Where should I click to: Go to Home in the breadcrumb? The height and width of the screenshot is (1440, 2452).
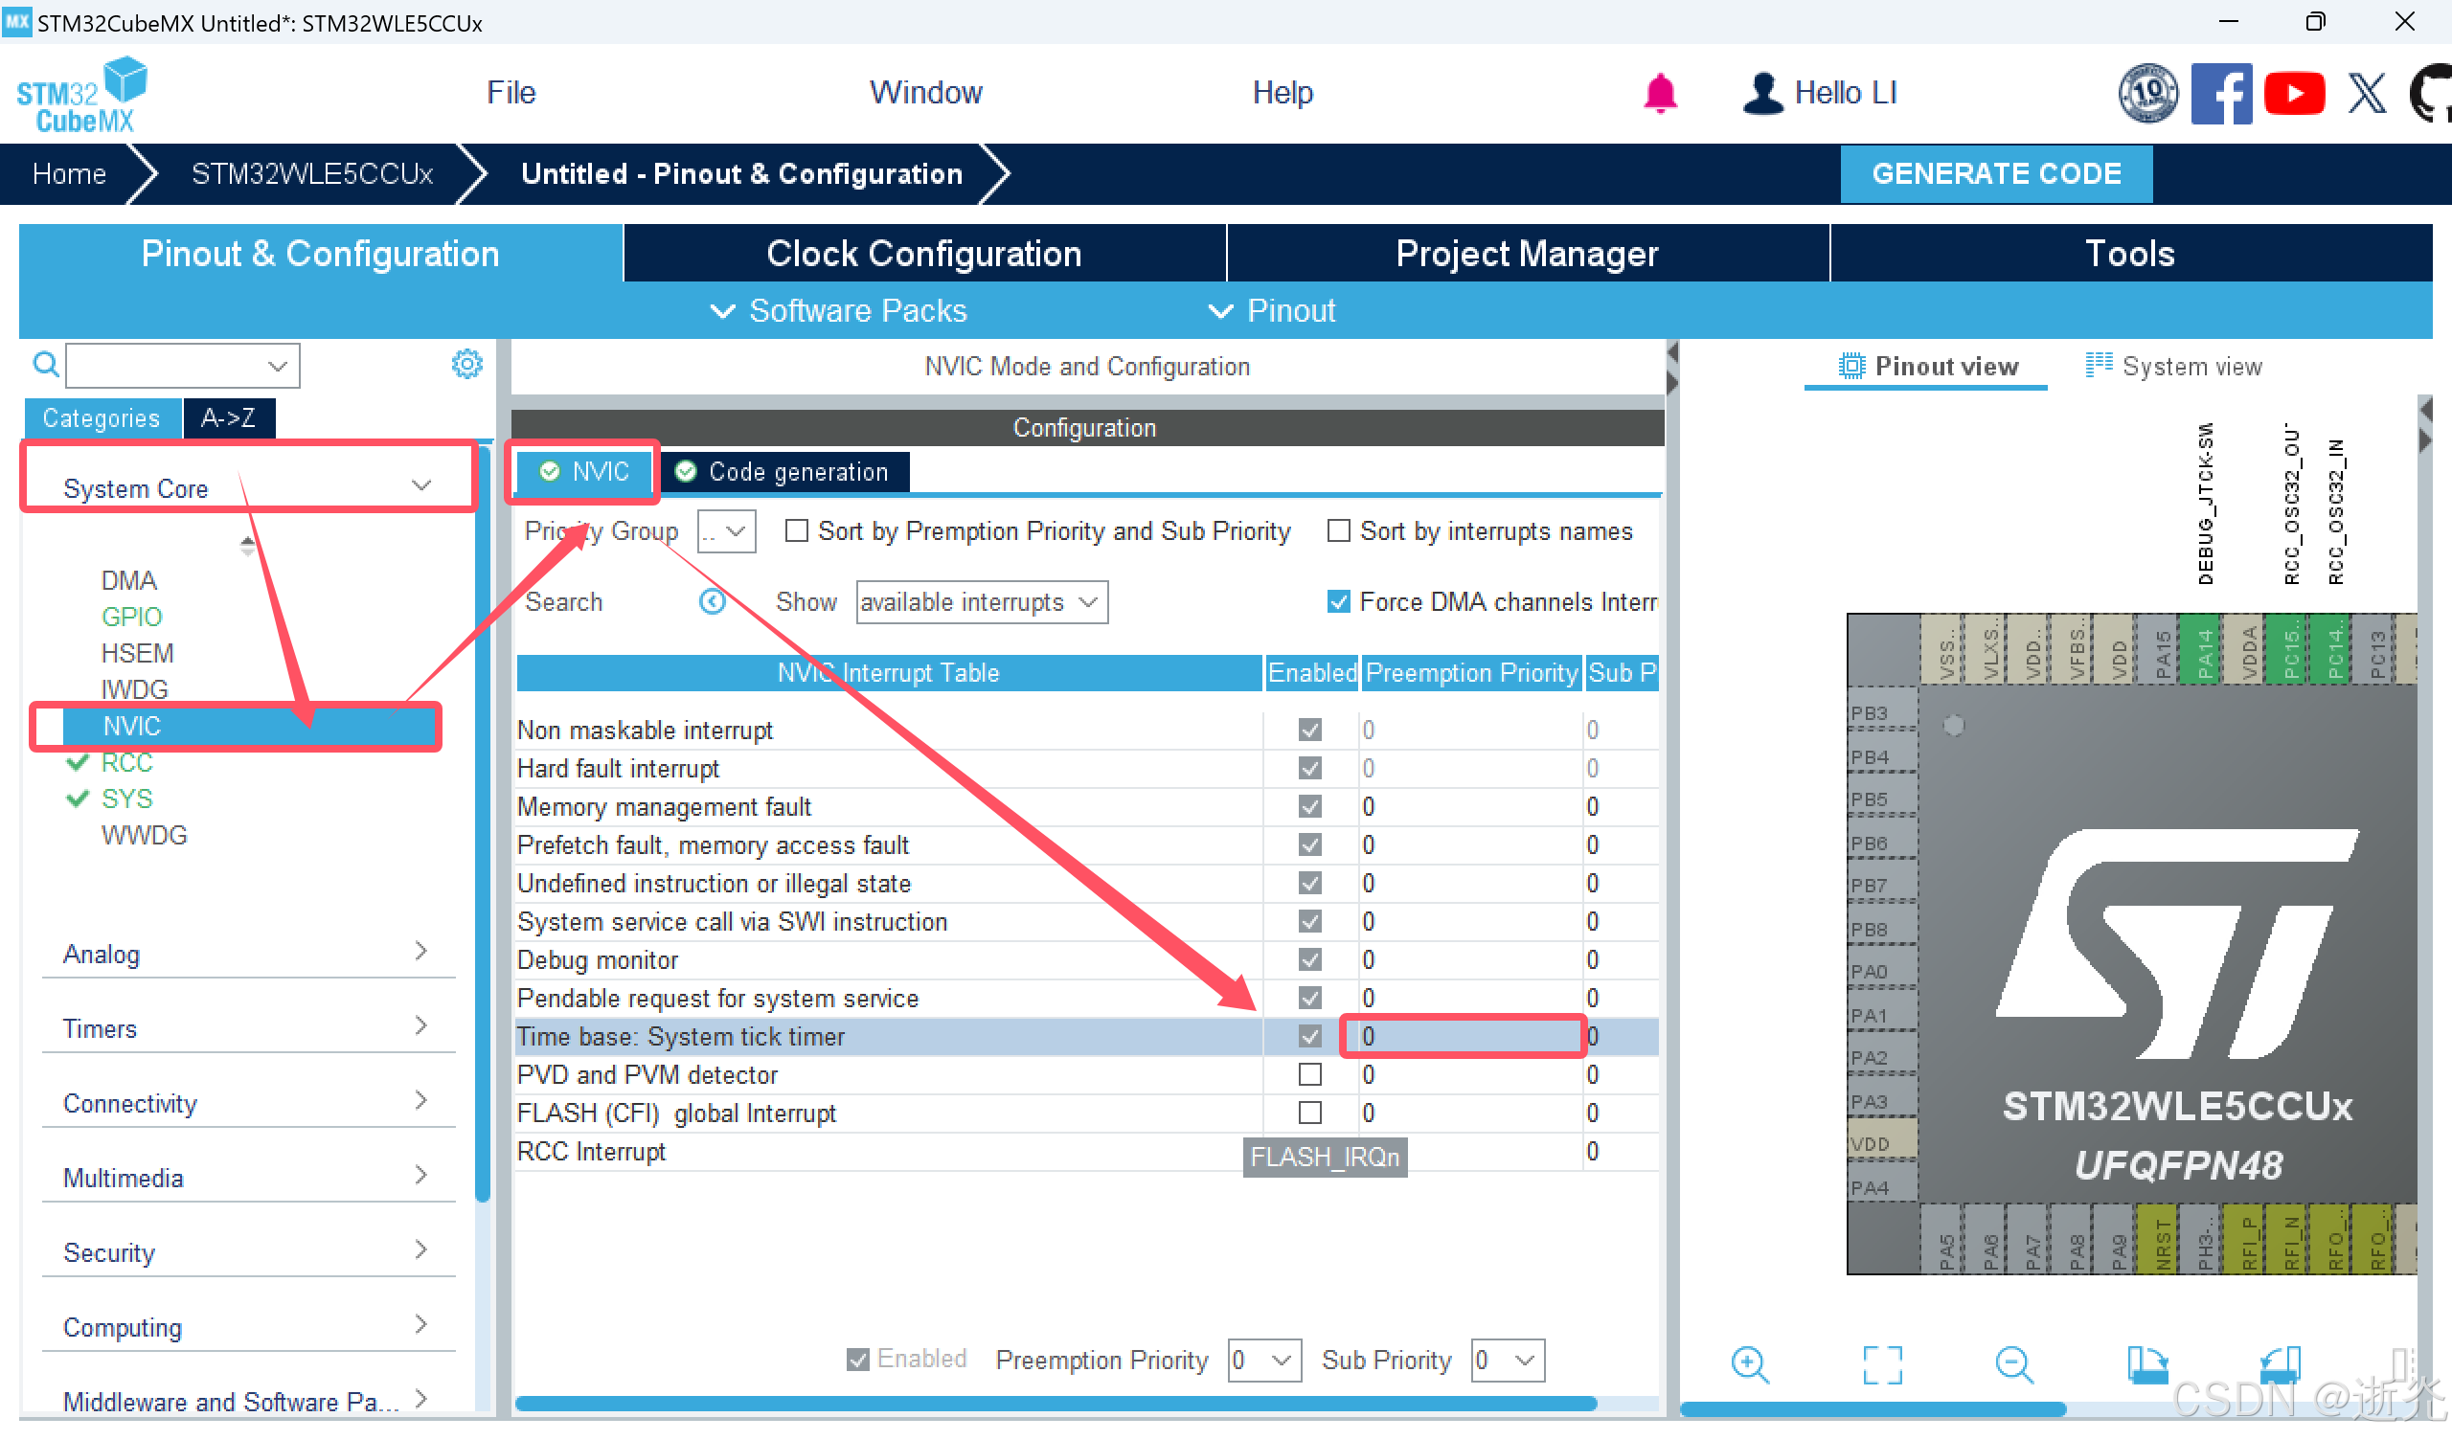click(x=68, y=173)
